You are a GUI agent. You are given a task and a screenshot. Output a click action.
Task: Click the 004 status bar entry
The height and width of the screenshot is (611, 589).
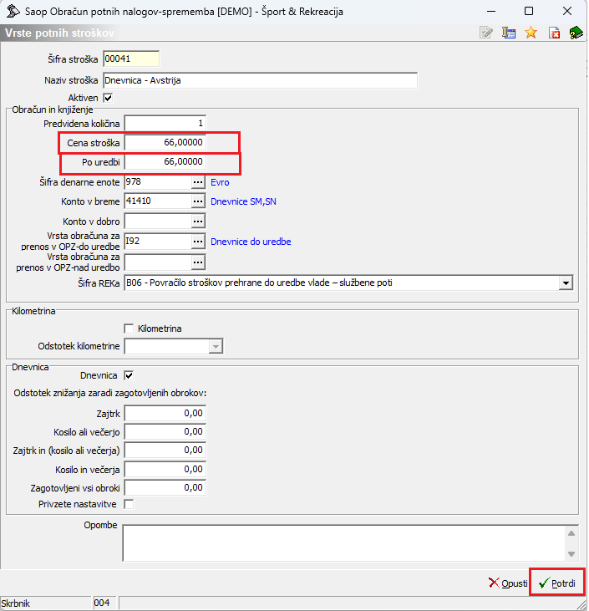point(104,603)
